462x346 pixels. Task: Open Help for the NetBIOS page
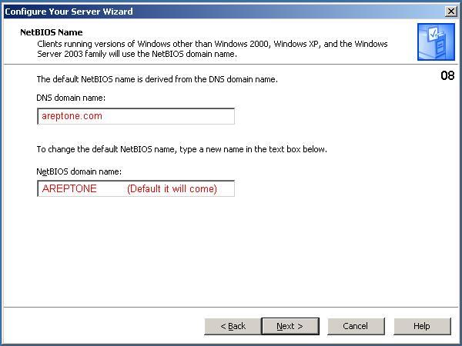pyautogui.click(x=422, y=326)
